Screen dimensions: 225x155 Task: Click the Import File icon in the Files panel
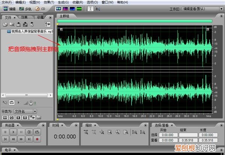[5, 24]
